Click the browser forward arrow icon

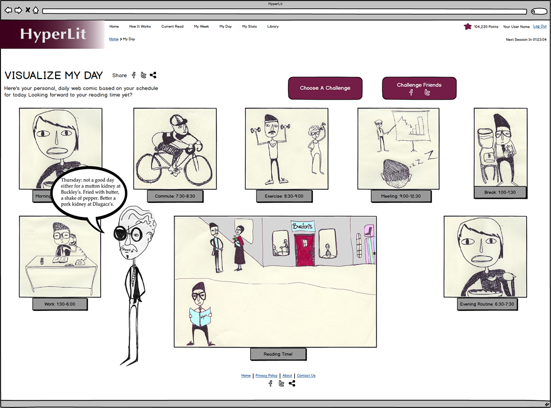[18, 10]
